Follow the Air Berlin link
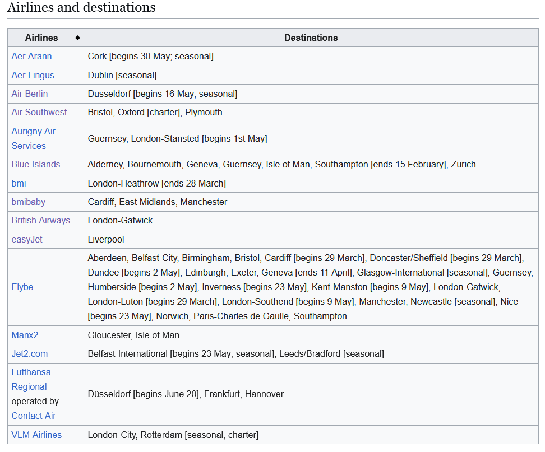The height and width of the screenshot is (452, 545). [29, 94]
